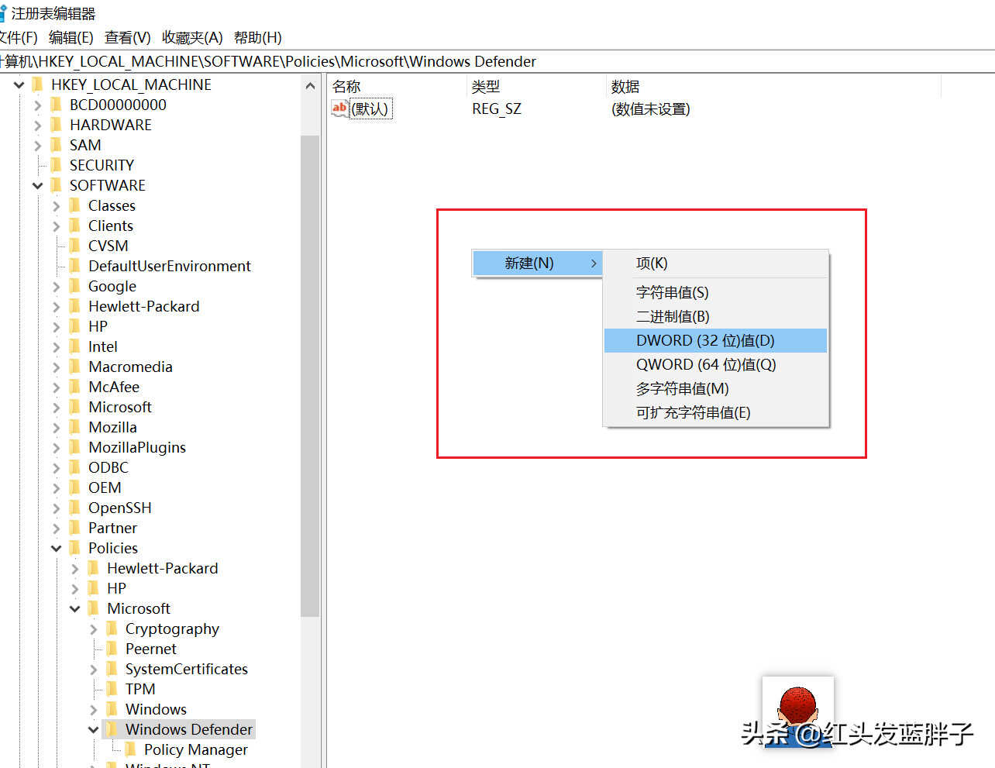Choose 字符串值(S) from the menu
This screenshot has height=768, width=995.
click(716, 292)
